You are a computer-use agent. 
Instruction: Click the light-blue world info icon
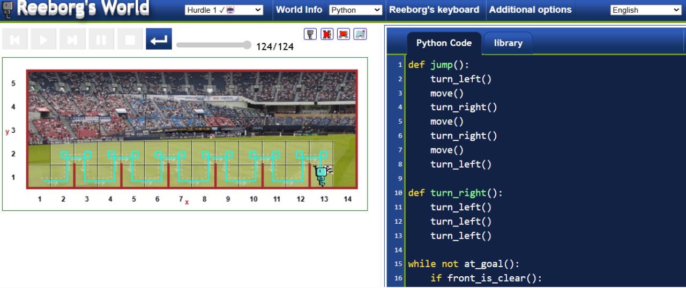pyautogui.click(x=361, y=34)
